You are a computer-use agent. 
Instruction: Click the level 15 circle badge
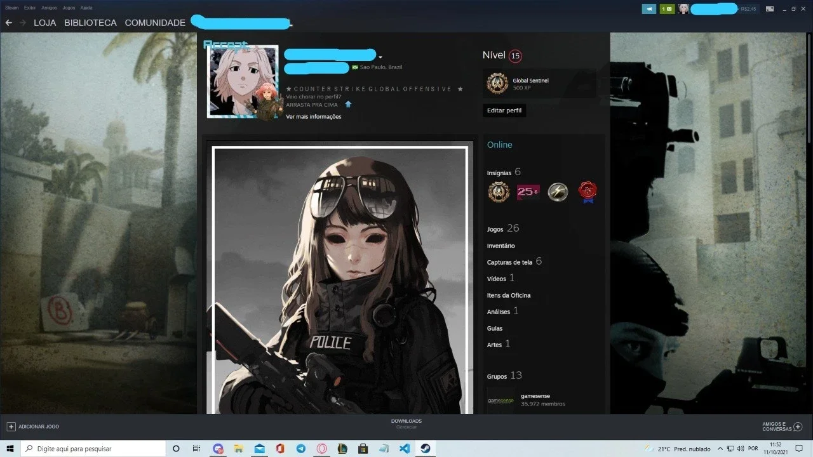pos(515,56)
